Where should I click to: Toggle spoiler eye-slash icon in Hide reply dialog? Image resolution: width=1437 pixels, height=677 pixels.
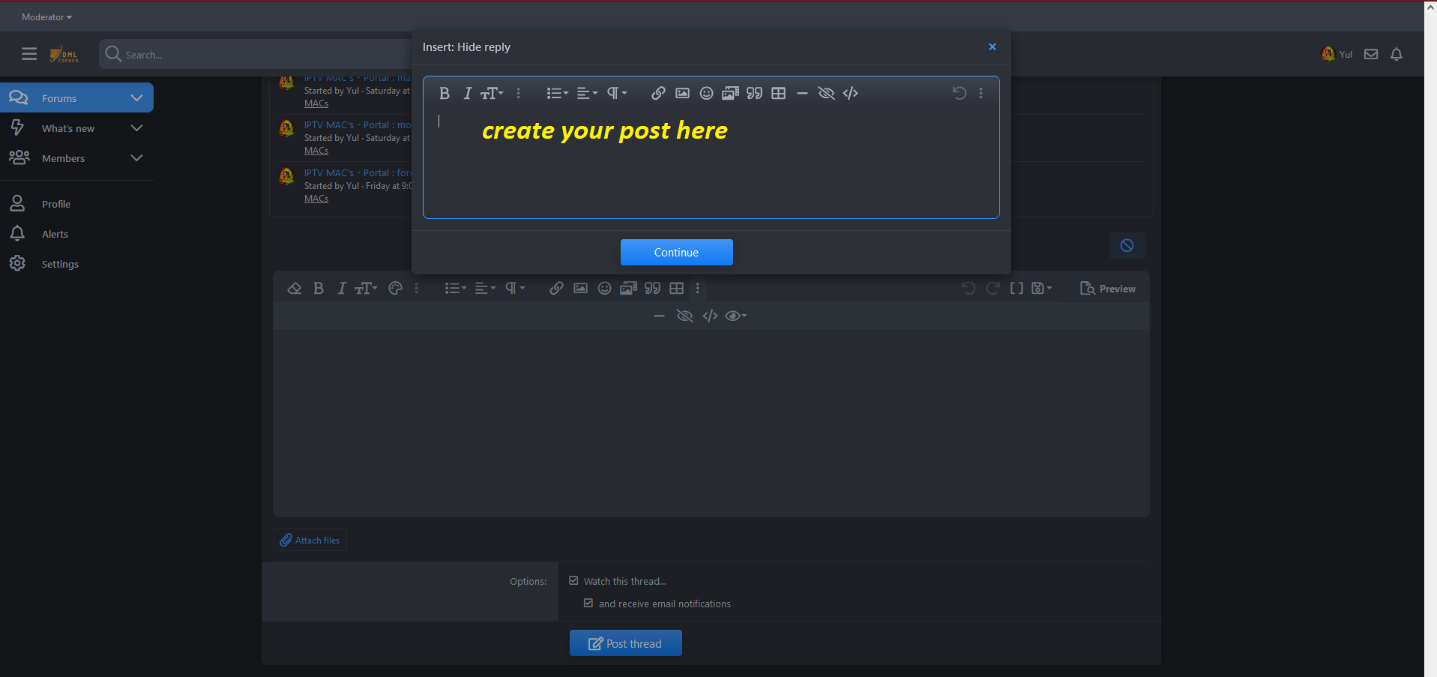(826, 93)
